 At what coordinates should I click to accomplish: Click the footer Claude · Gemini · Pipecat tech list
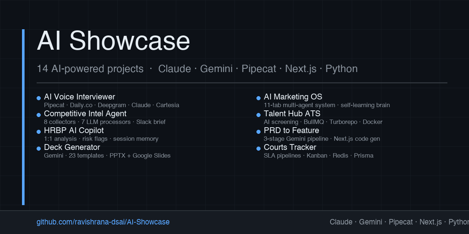pyautogui.click(x=399, y=222)
